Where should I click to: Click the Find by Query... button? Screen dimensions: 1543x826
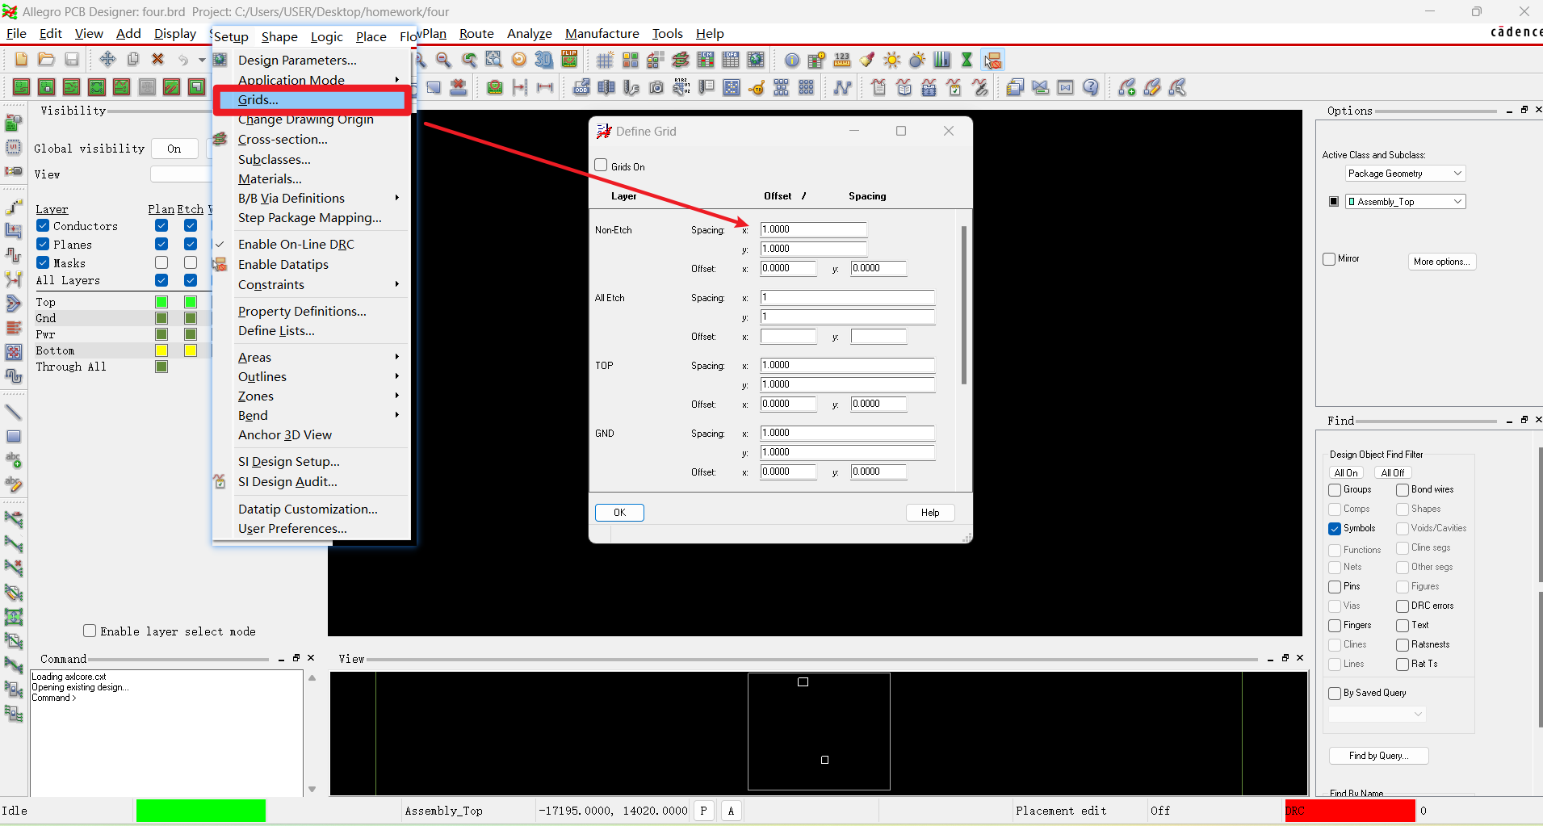pyautogui.click(x=1378, y=756)
